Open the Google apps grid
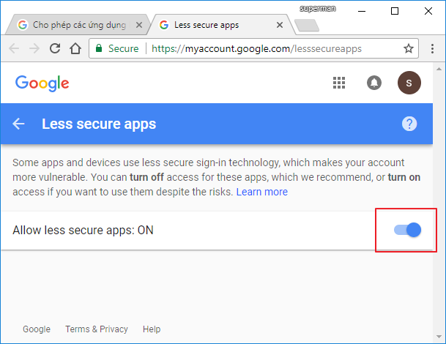Viewport: 446px width, 344px height. (339, 83)
